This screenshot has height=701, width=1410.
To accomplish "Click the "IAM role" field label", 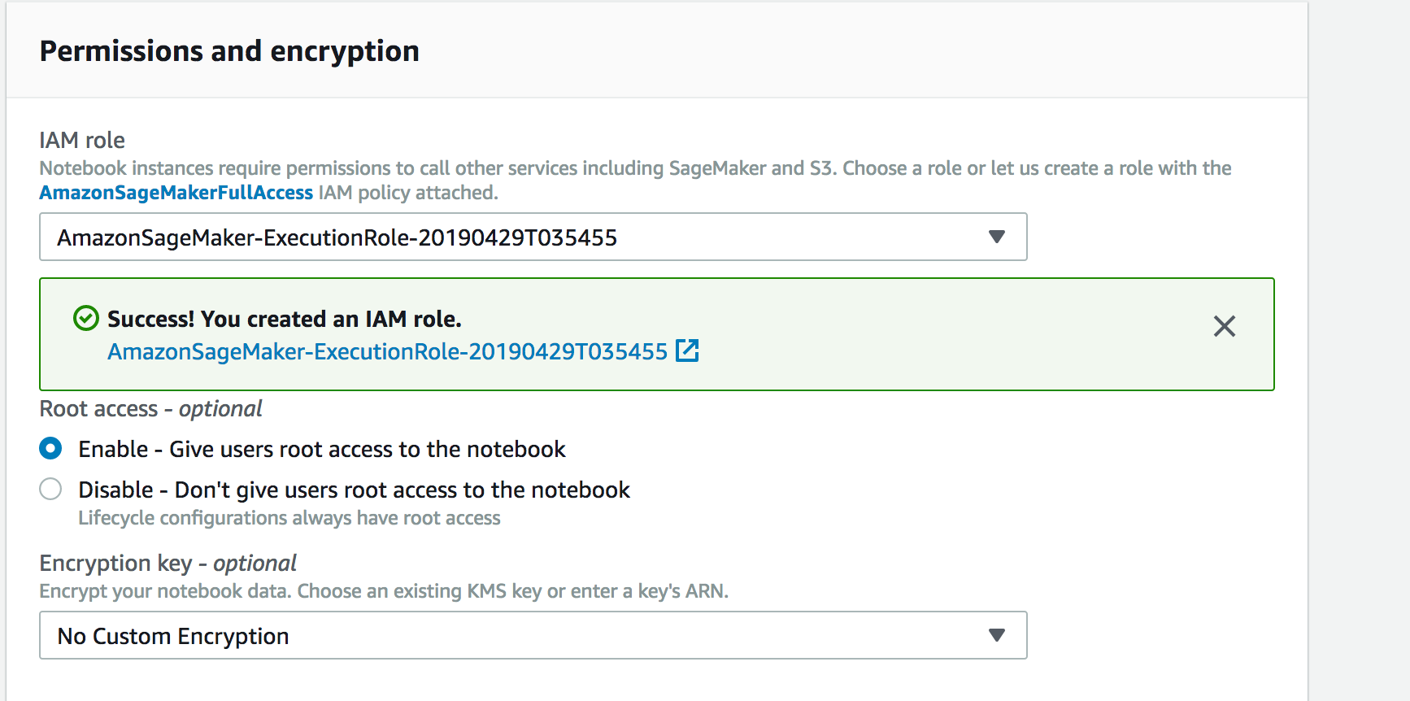I will click(x=82, y=141).
